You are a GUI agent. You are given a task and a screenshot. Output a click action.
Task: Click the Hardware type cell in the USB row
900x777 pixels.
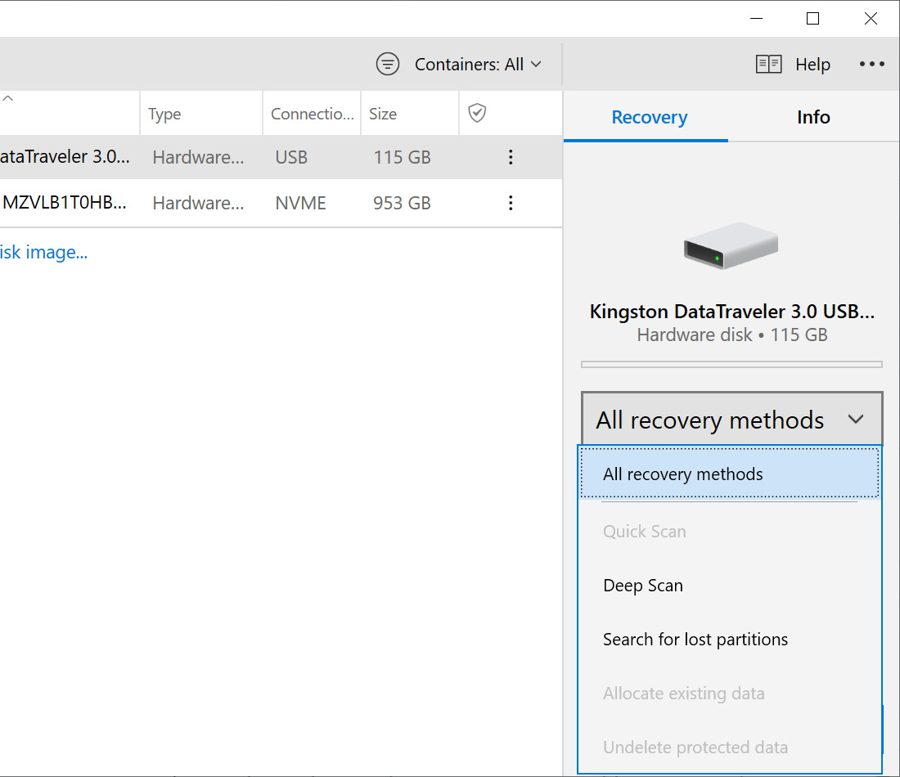[198, 157]
